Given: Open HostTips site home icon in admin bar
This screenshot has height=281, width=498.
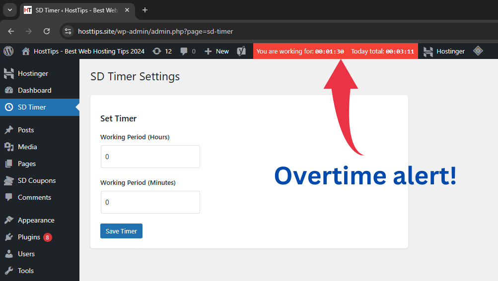Looking at the screenshot, I should click(26, 51).
